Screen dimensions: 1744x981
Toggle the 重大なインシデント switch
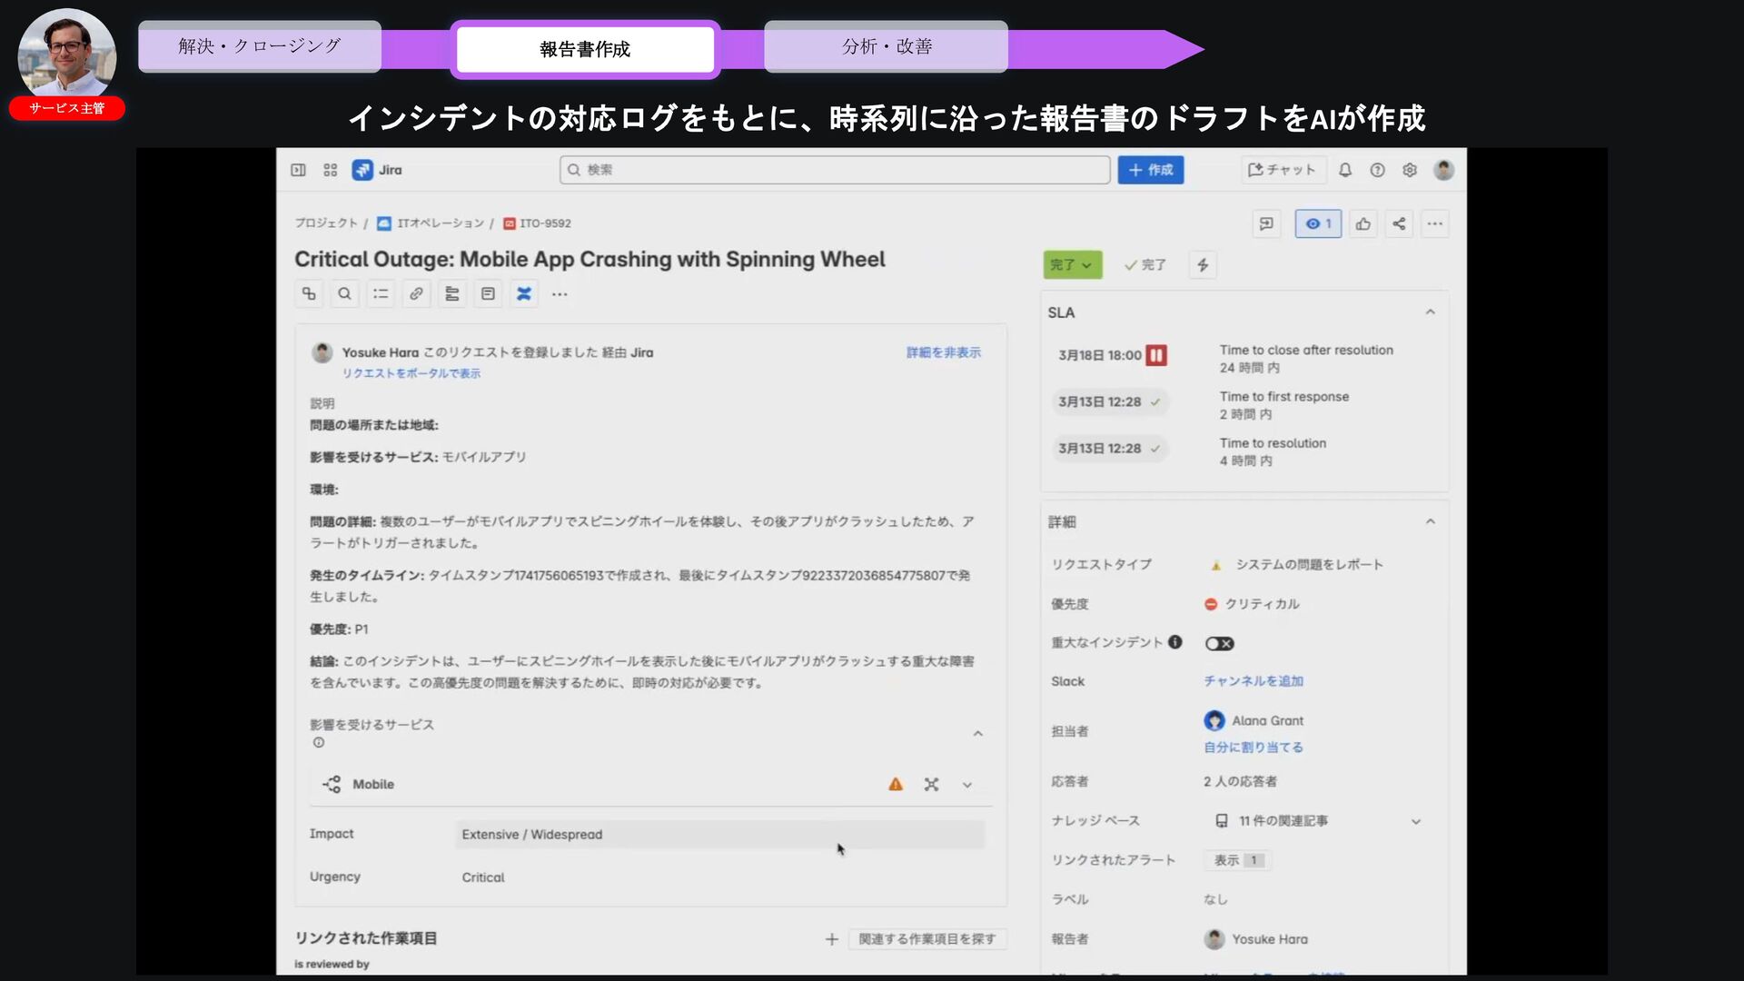1219,643
